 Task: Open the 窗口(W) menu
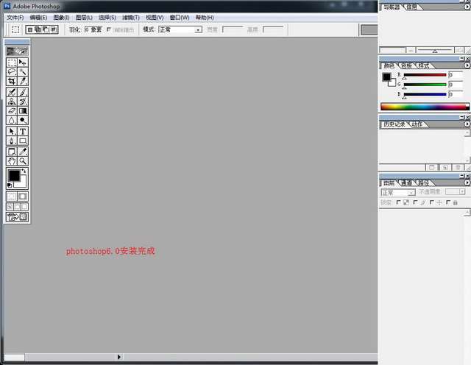(x=180, y=18)
